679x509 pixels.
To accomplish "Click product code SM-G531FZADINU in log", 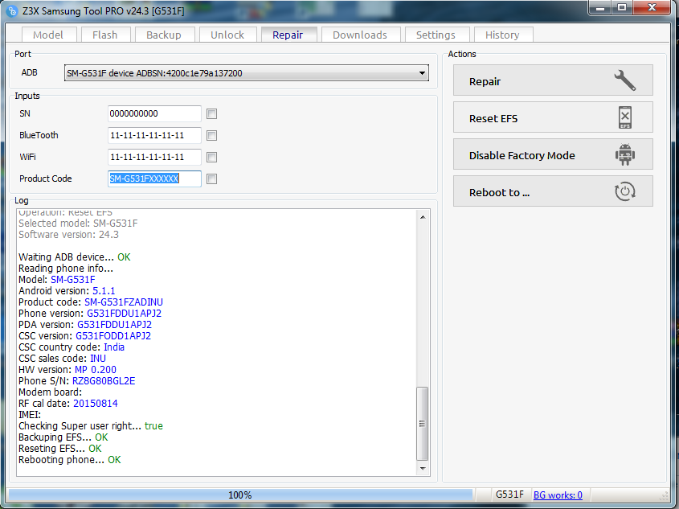I will (124, 302).
